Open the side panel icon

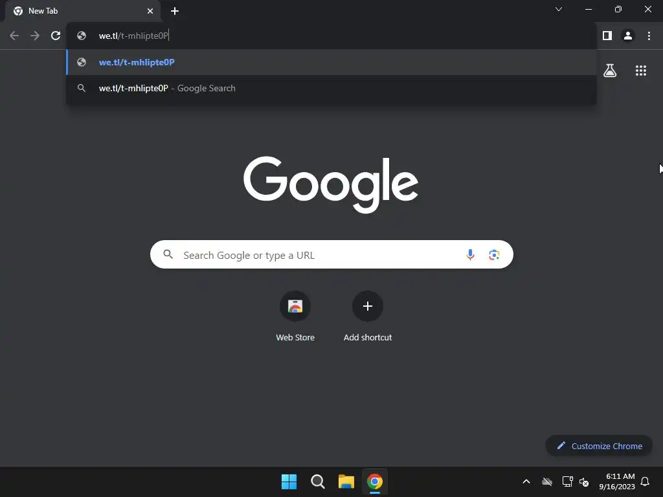(607, 36)
